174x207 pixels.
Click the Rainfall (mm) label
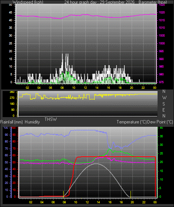point(11,122)
